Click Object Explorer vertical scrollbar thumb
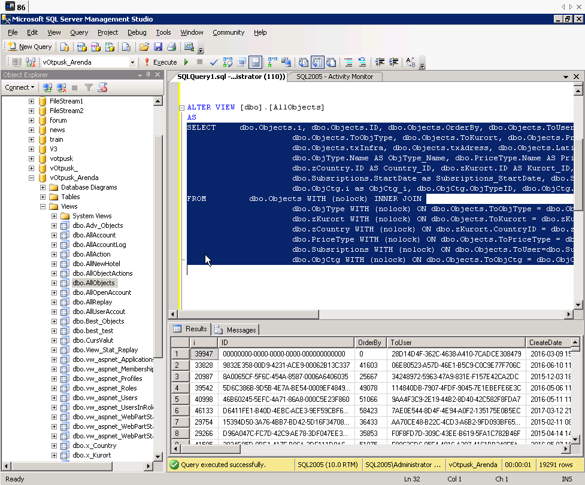This screenshot has height=485, width=585. click(158, 246)
